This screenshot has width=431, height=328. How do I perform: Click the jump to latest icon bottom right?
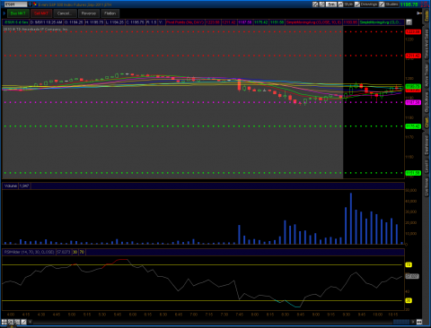419,322
